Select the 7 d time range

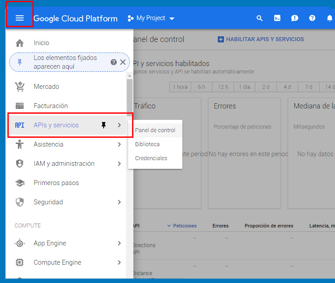coord(308,87)
